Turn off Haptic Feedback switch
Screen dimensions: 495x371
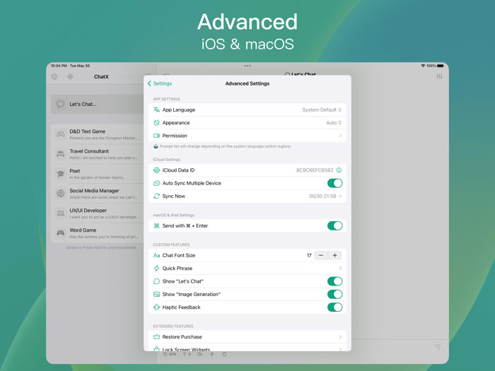click(x=334, y=307)
